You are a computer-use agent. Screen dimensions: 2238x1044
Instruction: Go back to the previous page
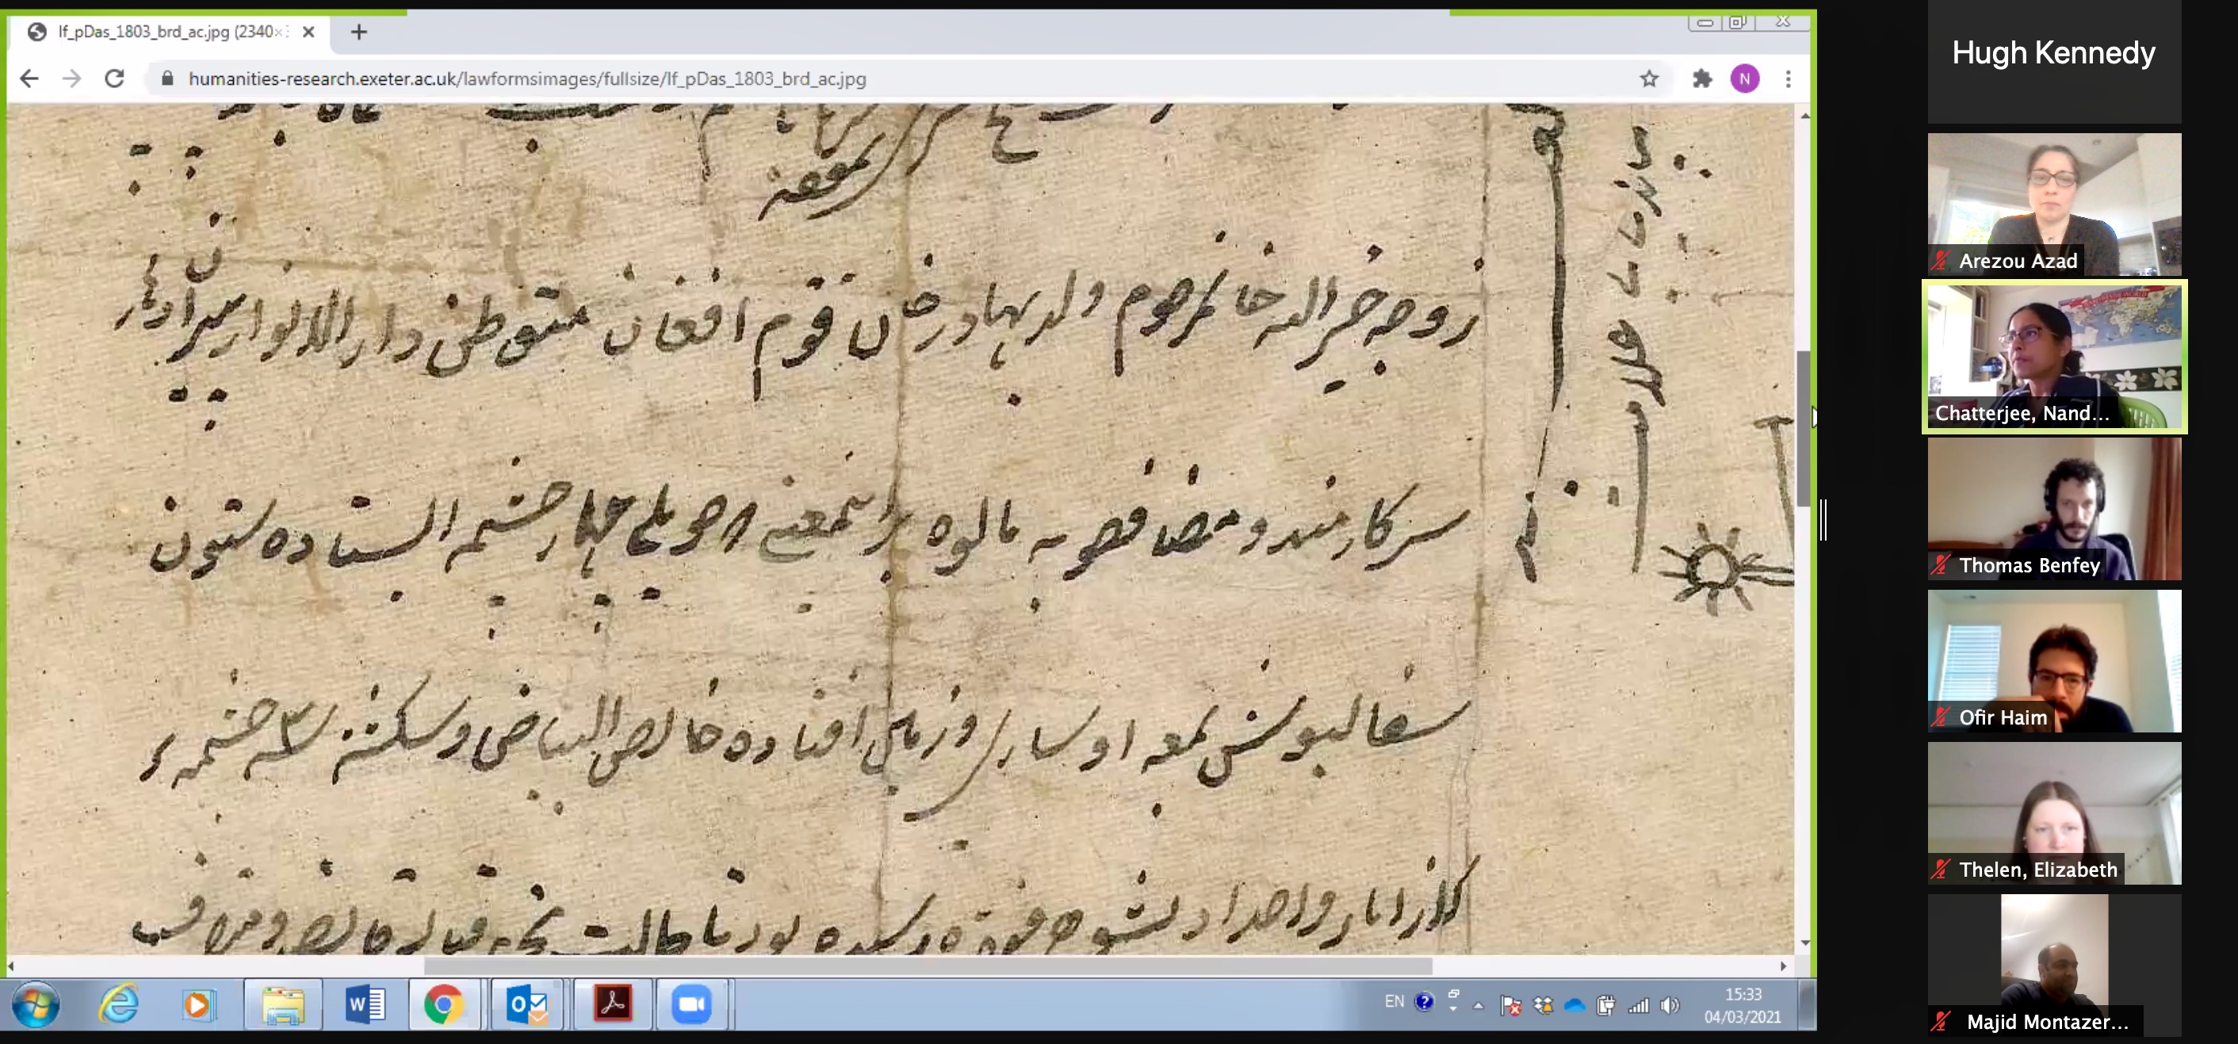tap(29, 78)
